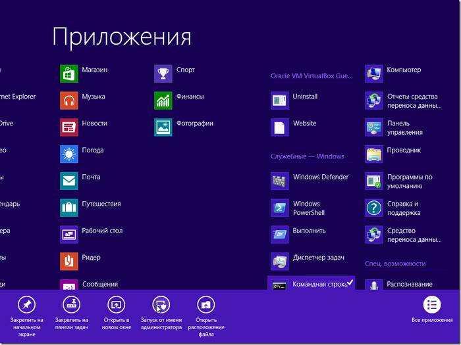
Task: Launch Windows PowerShell icon
Action: 280,208
